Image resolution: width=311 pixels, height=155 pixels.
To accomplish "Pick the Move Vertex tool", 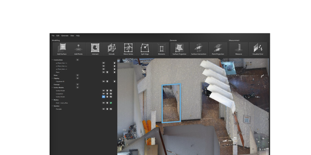I will tap(128, 49).
